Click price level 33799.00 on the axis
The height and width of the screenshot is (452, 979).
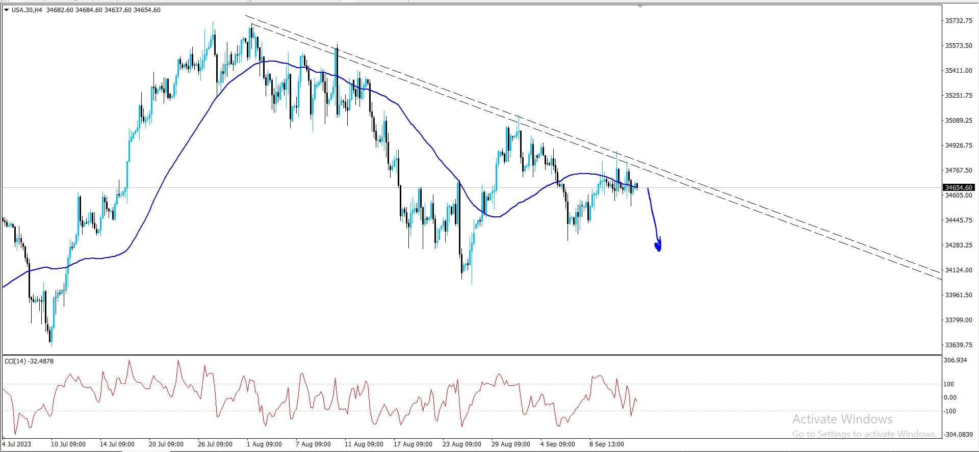coord(959,320)
